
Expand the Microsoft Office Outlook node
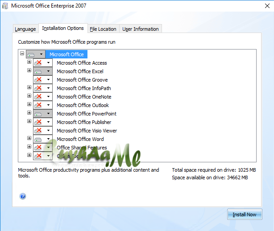(29, 104)
